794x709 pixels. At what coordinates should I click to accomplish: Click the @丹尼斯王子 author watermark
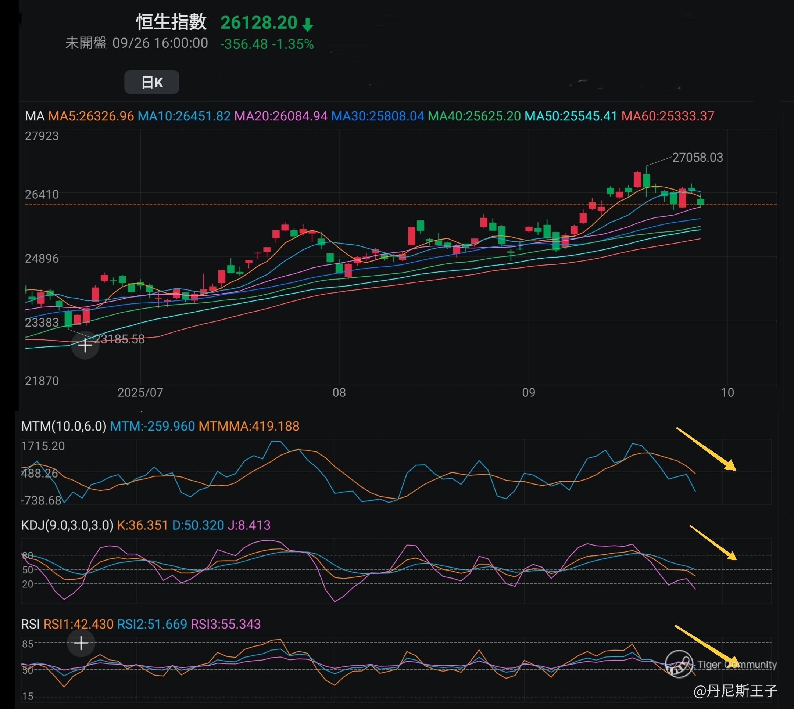735,691
